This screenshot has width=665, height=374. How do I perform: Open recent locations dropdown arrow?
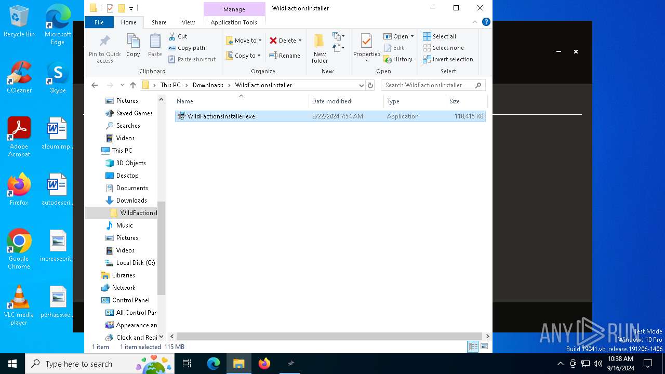click(x=122, y=85)
